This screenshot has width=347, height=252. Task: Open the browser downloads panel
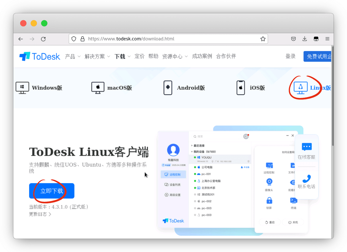point(305,39)
